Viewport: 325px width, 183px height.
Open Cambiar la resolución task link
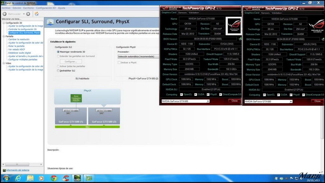19,39
